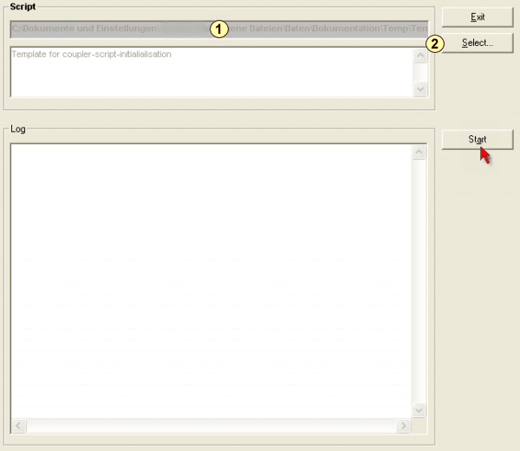Click the script file path field
This screenshot has height=451, width=520.
[x=219, y=29]
